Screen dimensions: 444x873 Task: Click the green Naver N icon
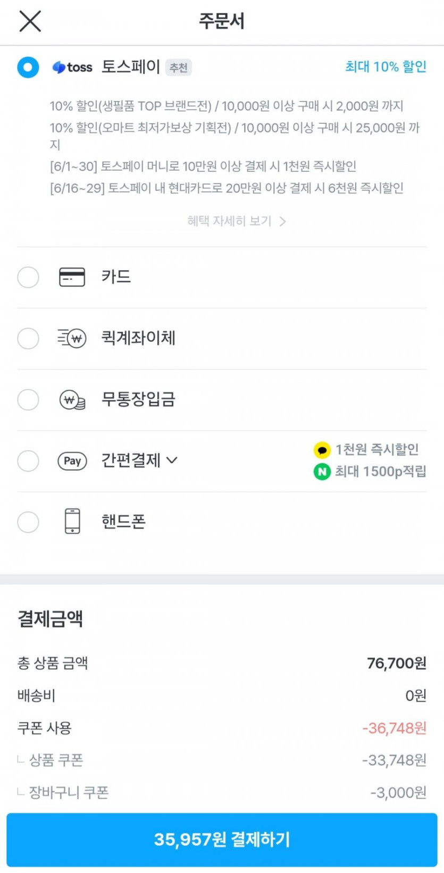[322, 472]
